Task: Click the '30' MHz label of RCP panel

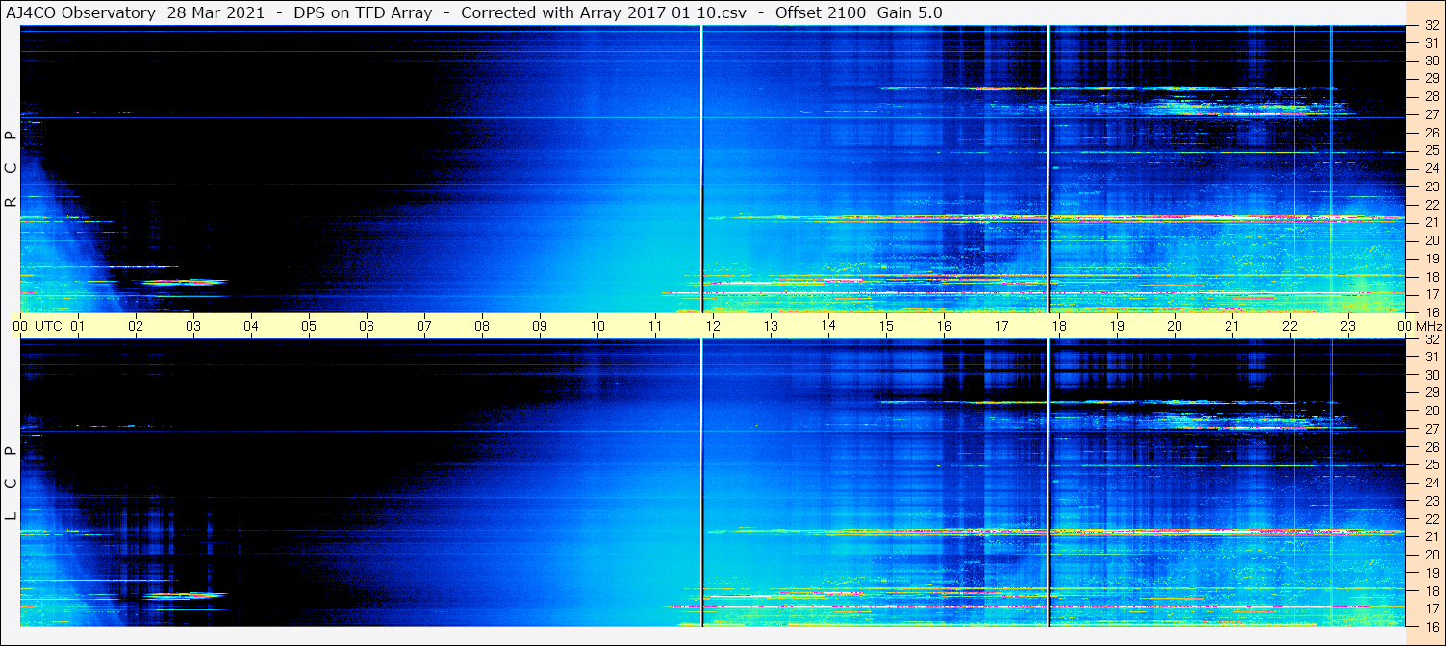Action: 1431,62
